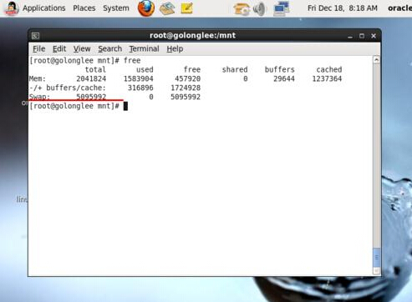Click the Applications menu foot logo icon

pyautogui.click(x=11, y=8)
